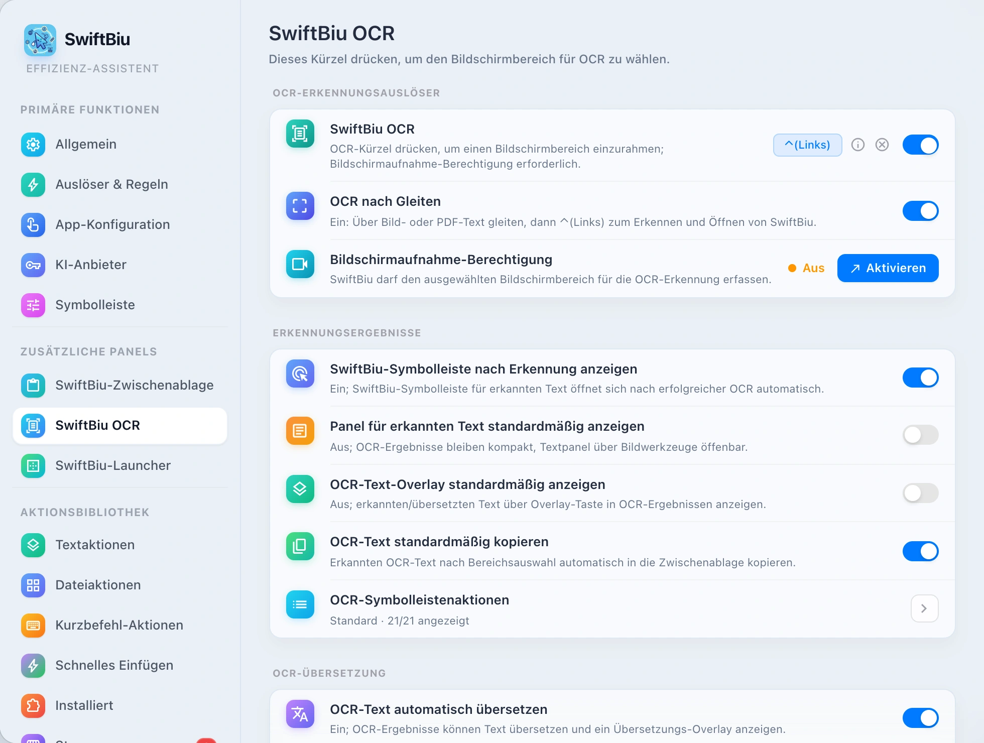Click the OCR nach Gleiten viewfinder icon
This screenshot has width=984, height=743.
300,206
